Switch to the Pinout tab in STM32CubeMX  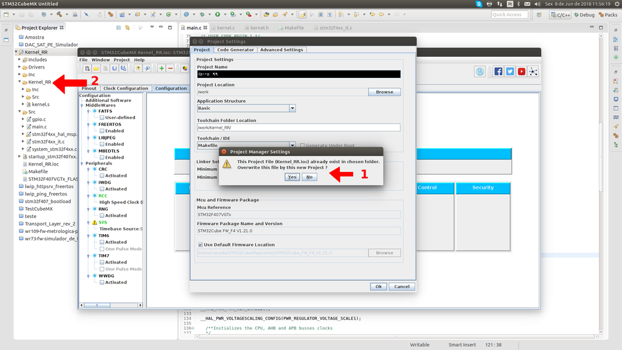89,88
